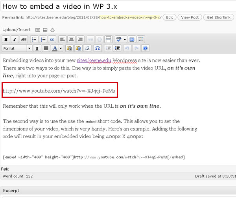This screenshot has height=198, width=236.
Task: Click the YouTube URL line in editor
Action: (59, 91)
